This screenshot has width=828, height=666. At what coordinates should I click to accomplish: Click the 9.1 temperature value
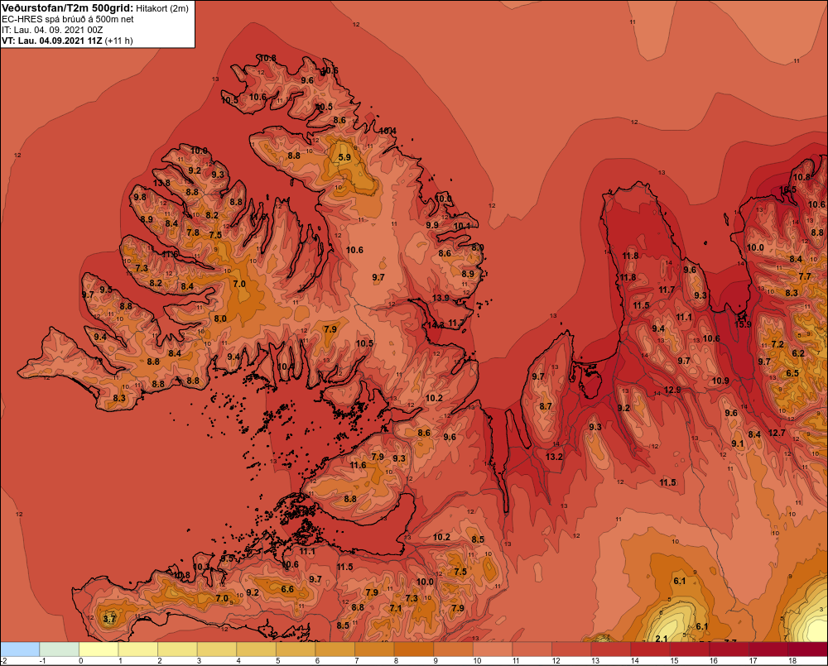(737, 443)
